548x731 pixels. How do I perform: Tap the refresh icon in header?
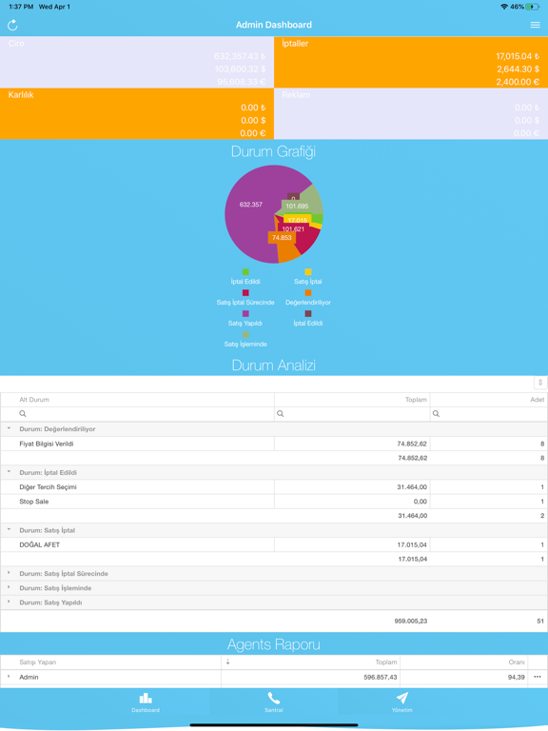[12, 25]
